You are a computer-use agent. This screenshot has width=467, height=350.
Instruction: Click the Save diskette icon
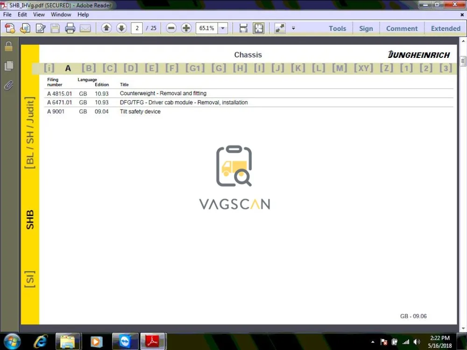[x=55, y=28]
